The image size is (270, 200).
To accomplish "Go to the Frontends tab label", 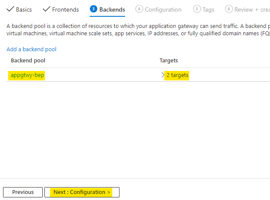I will coord(65,9).
